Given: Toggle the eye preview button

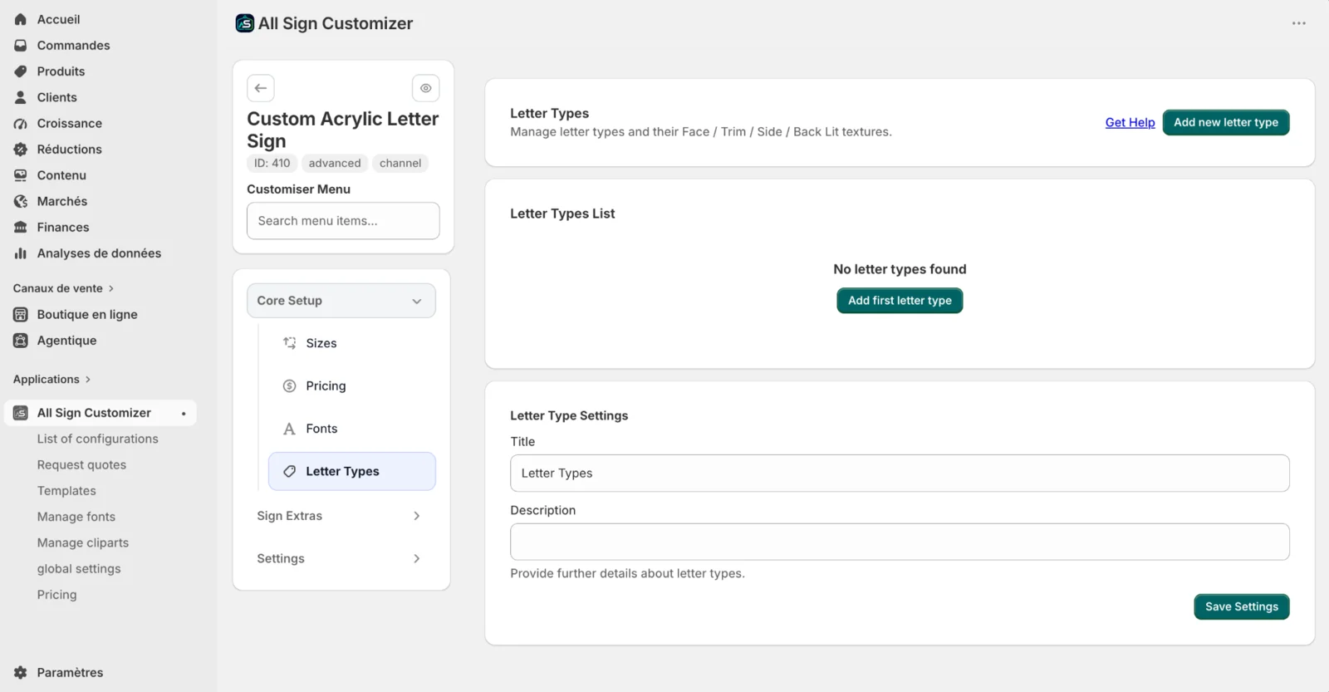Looking at the screenshot, I should coord(426,88).
